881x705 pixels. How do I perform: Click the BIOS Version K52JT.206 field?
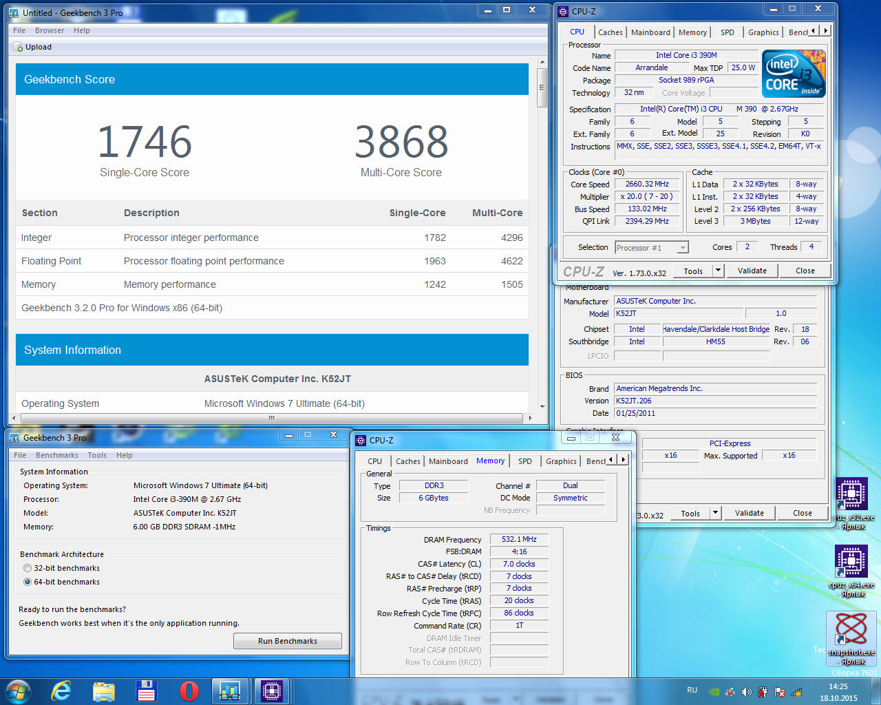point(715,401)
